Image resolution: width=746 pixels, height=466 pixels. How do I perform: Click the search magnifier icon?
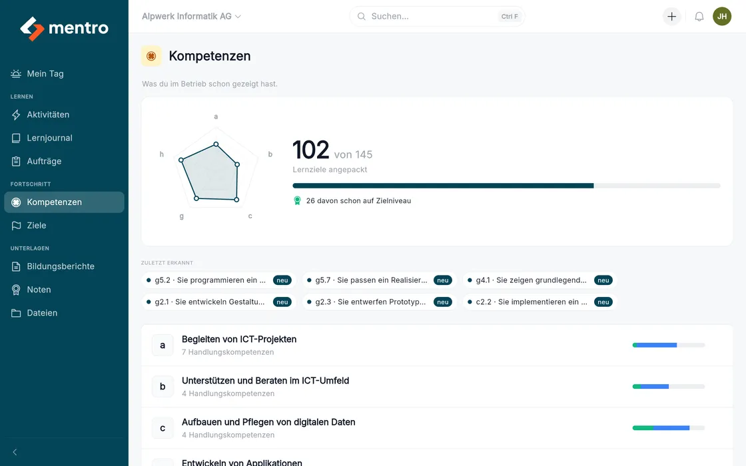[362, 16]
